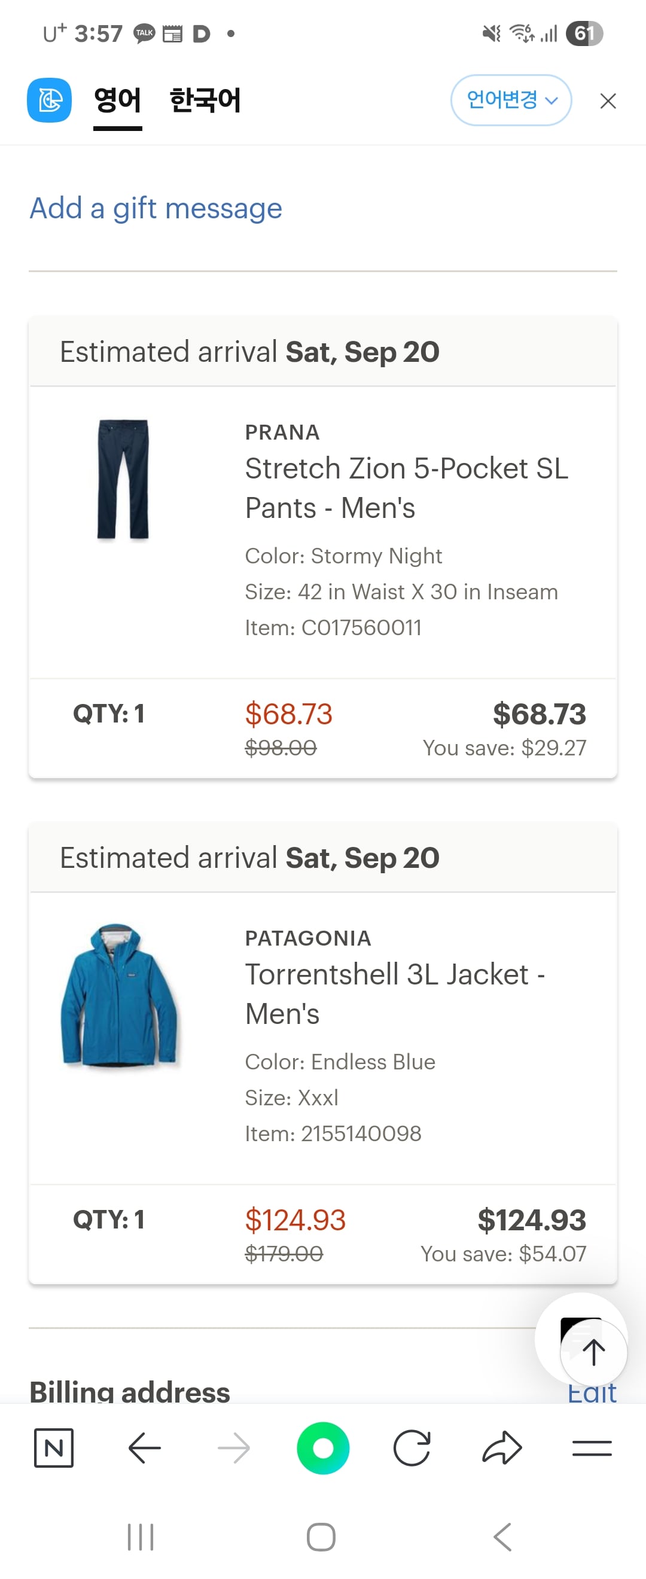Click the Add a gift message link
Viewport: 646px width, 1579px height.
156,208
